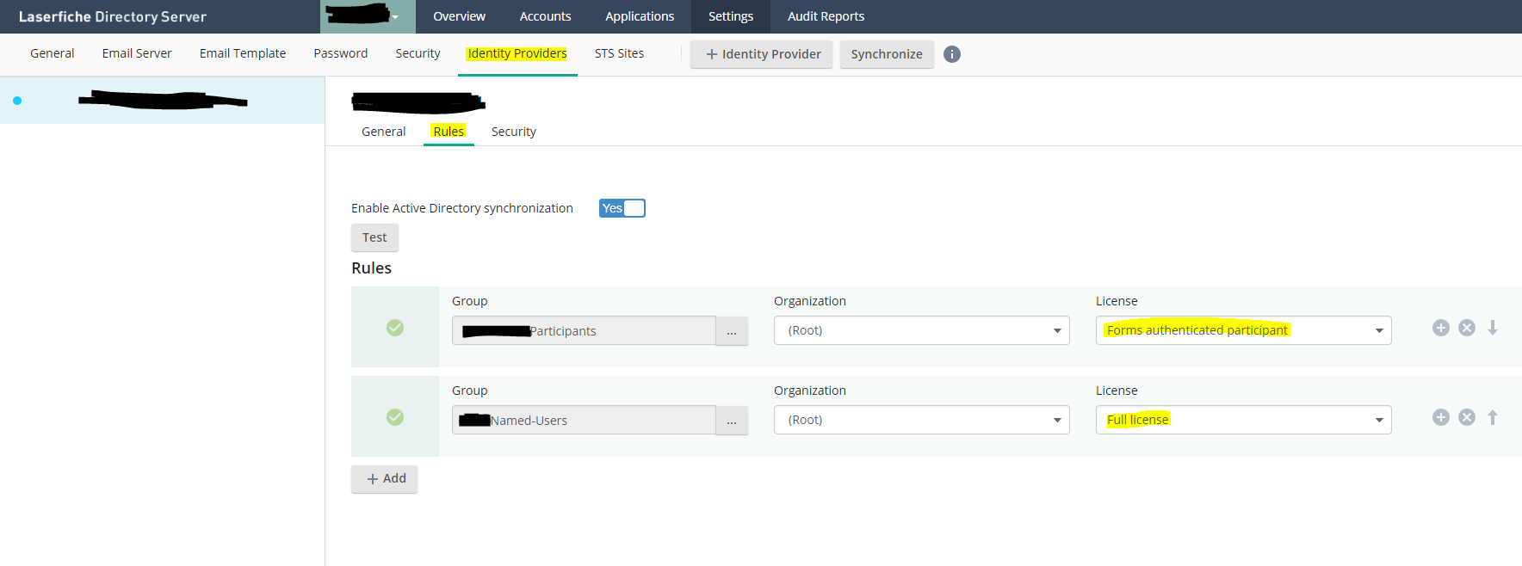Open Applications in top navigation
Screen dimensions: 1522x566
point(640,16)
